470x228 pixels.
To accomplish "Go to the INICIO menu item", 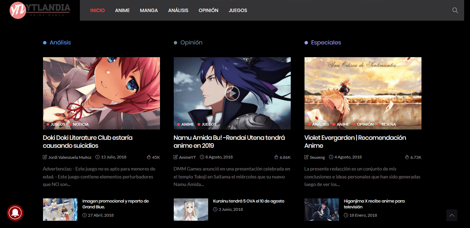I will 97,10.
